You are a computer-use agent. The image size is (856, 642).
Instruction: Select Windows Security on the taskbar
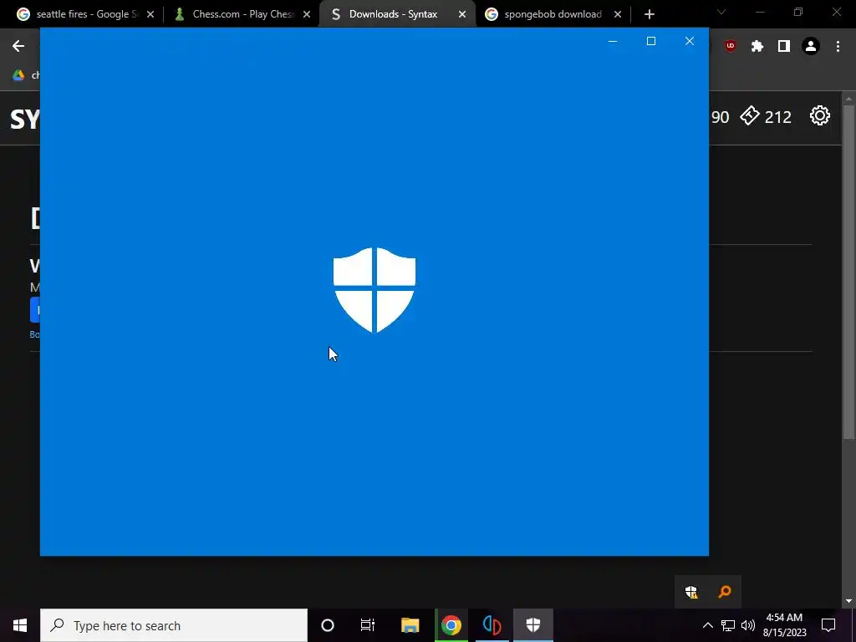click(532, 625)
